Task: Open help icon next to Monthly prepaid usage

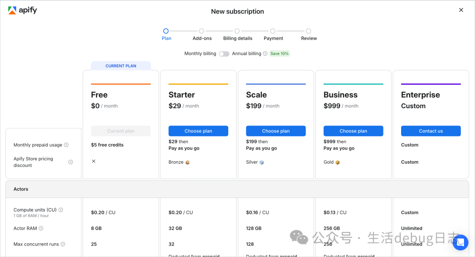Action: tap(66, 145)
